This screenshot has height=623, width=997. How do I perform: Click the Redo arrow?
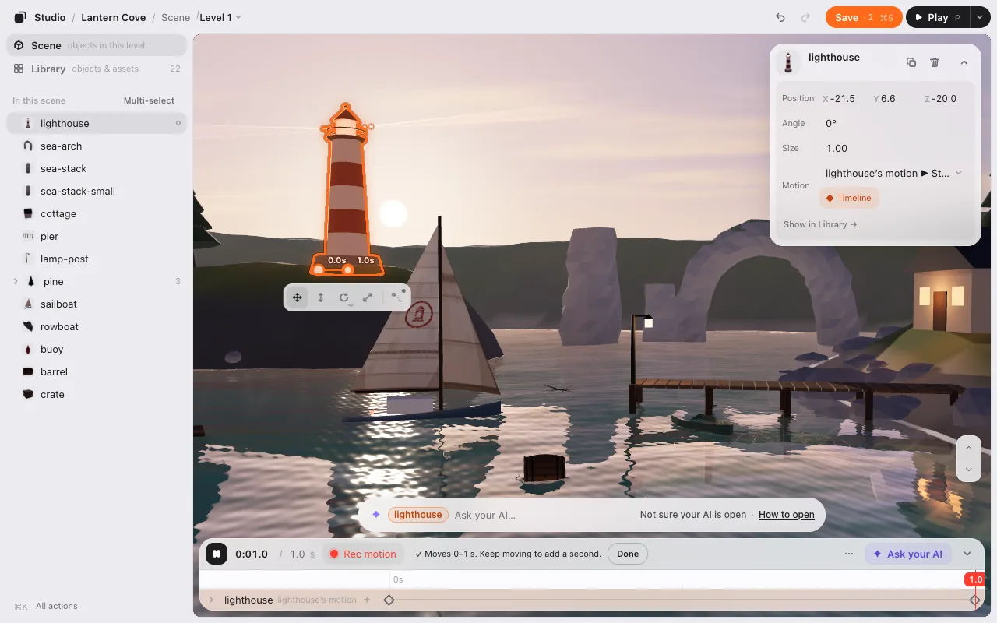805,17
